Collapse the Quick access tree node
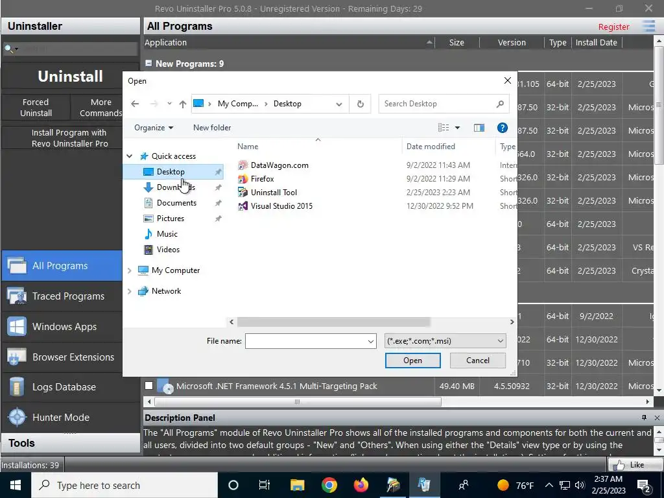 [130, 156]
